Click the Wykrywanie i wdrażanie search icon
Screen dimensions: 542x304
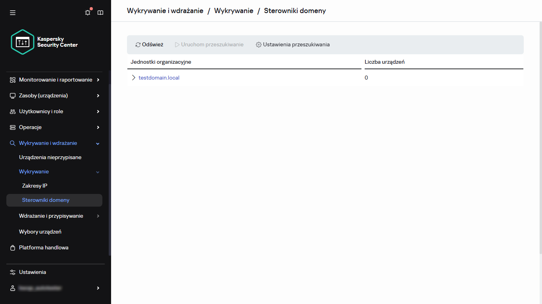(x=12, y=143)
